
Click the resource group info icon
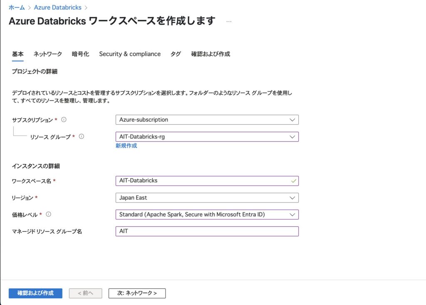[x=82, y=137]
